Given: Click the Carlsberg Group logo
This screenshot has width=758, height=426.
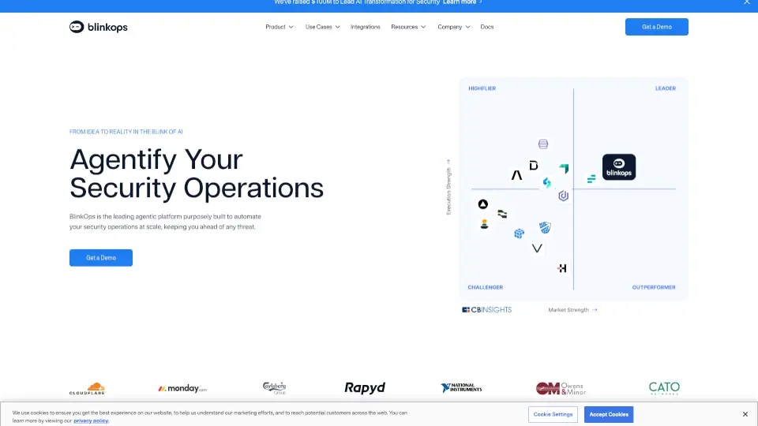Looking at the screenshot, I should [275, 388].
